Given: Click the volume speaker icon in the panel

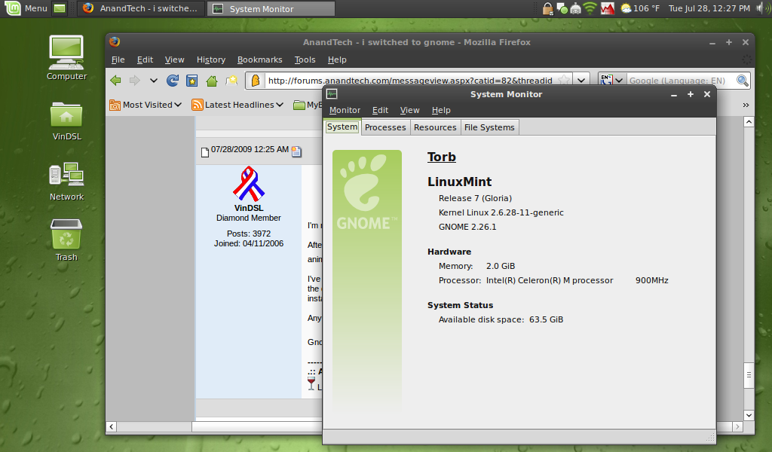Looking at the screenshot, I should tap(762, 8).
